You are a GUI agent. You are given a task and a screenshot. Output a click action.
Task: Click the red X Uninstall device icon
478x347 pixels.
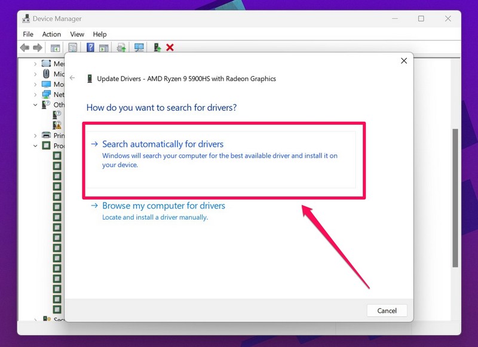coord(170,48)
